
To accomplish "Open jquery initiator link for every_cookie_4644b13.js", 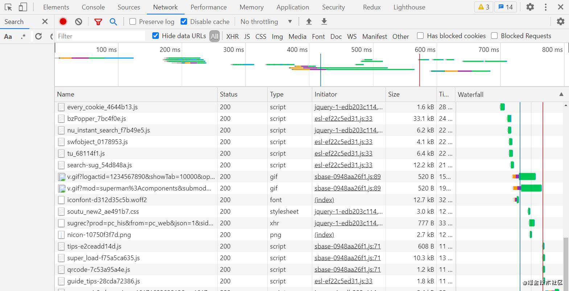I will pyautogui.click(x=349, y=107).
